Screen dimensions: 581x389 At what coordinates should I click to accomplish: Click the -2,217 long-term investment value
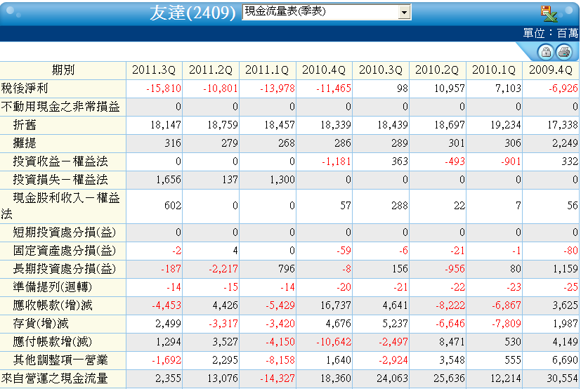(x=223, y=269)
